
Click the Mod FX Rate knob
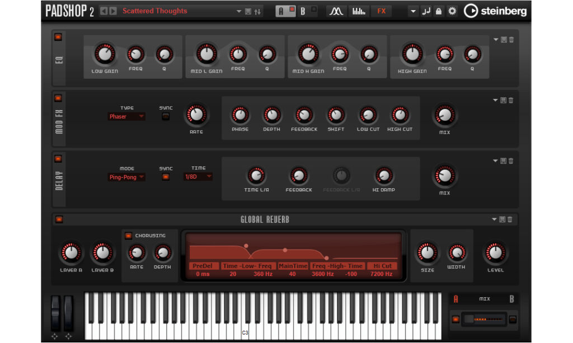pyautogui.click(x=196, y=115)
